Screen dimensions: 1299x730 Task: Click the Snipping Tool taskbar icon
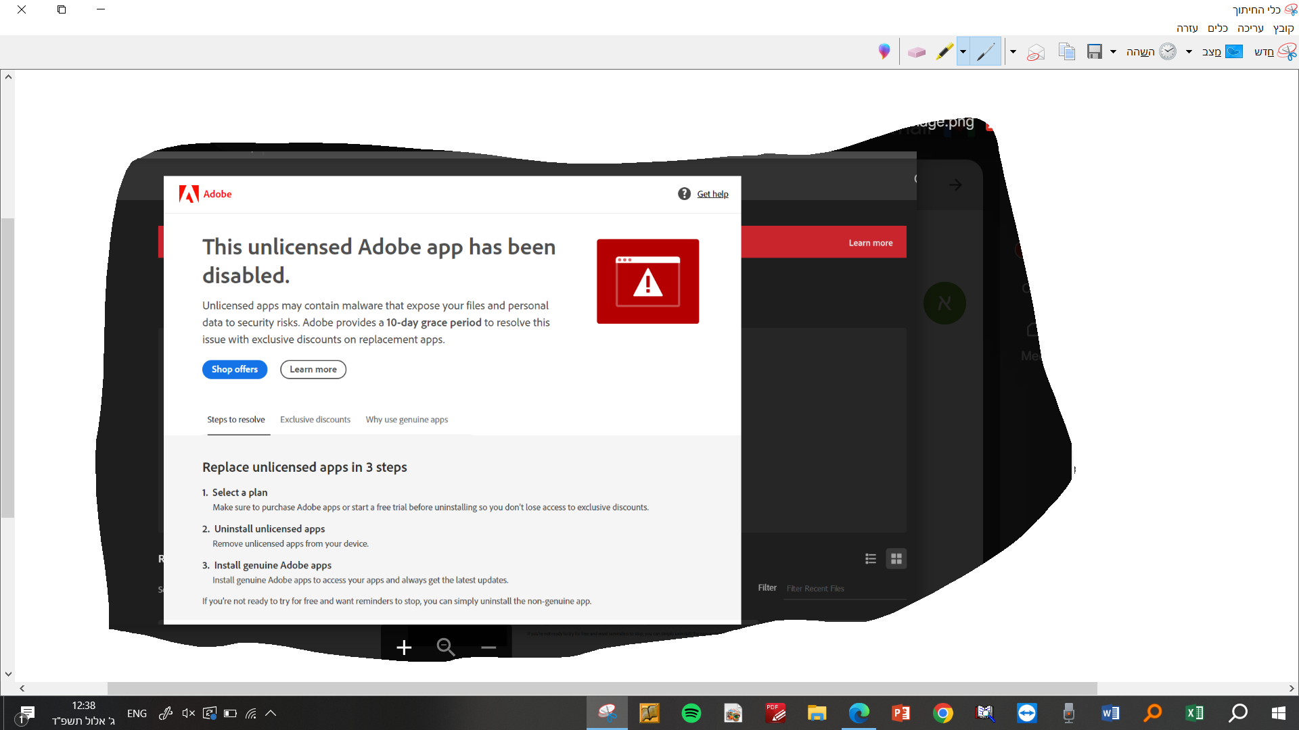point(608,713)
